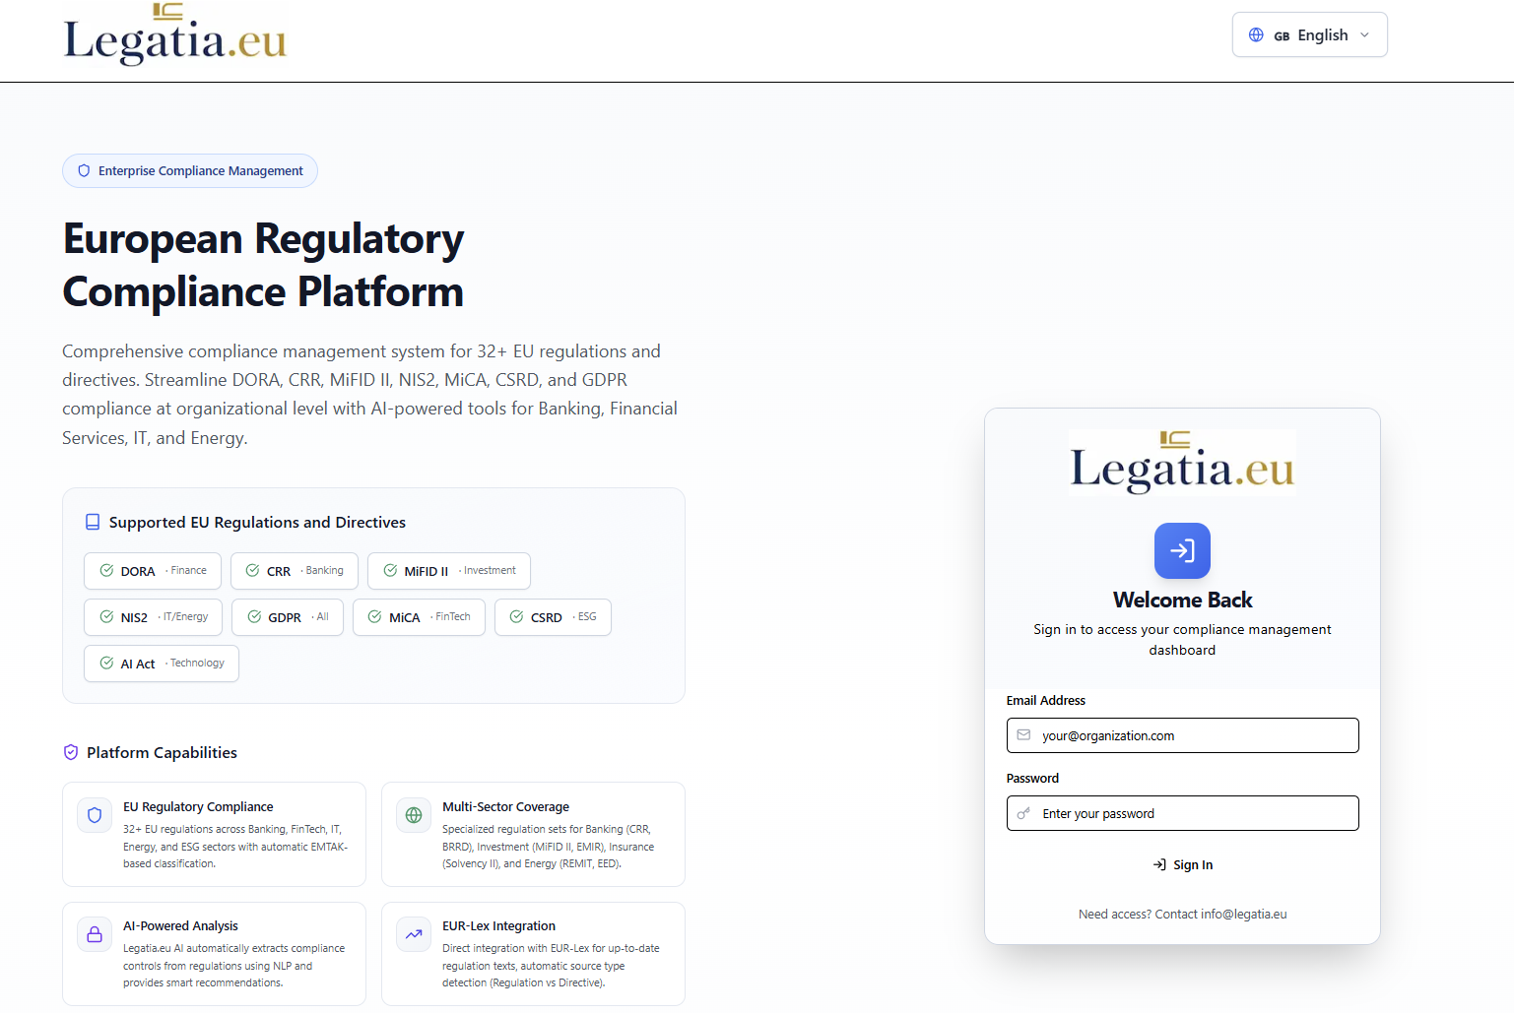Click the shield icon on EU Regulatory Compliance card

(94, 815)
